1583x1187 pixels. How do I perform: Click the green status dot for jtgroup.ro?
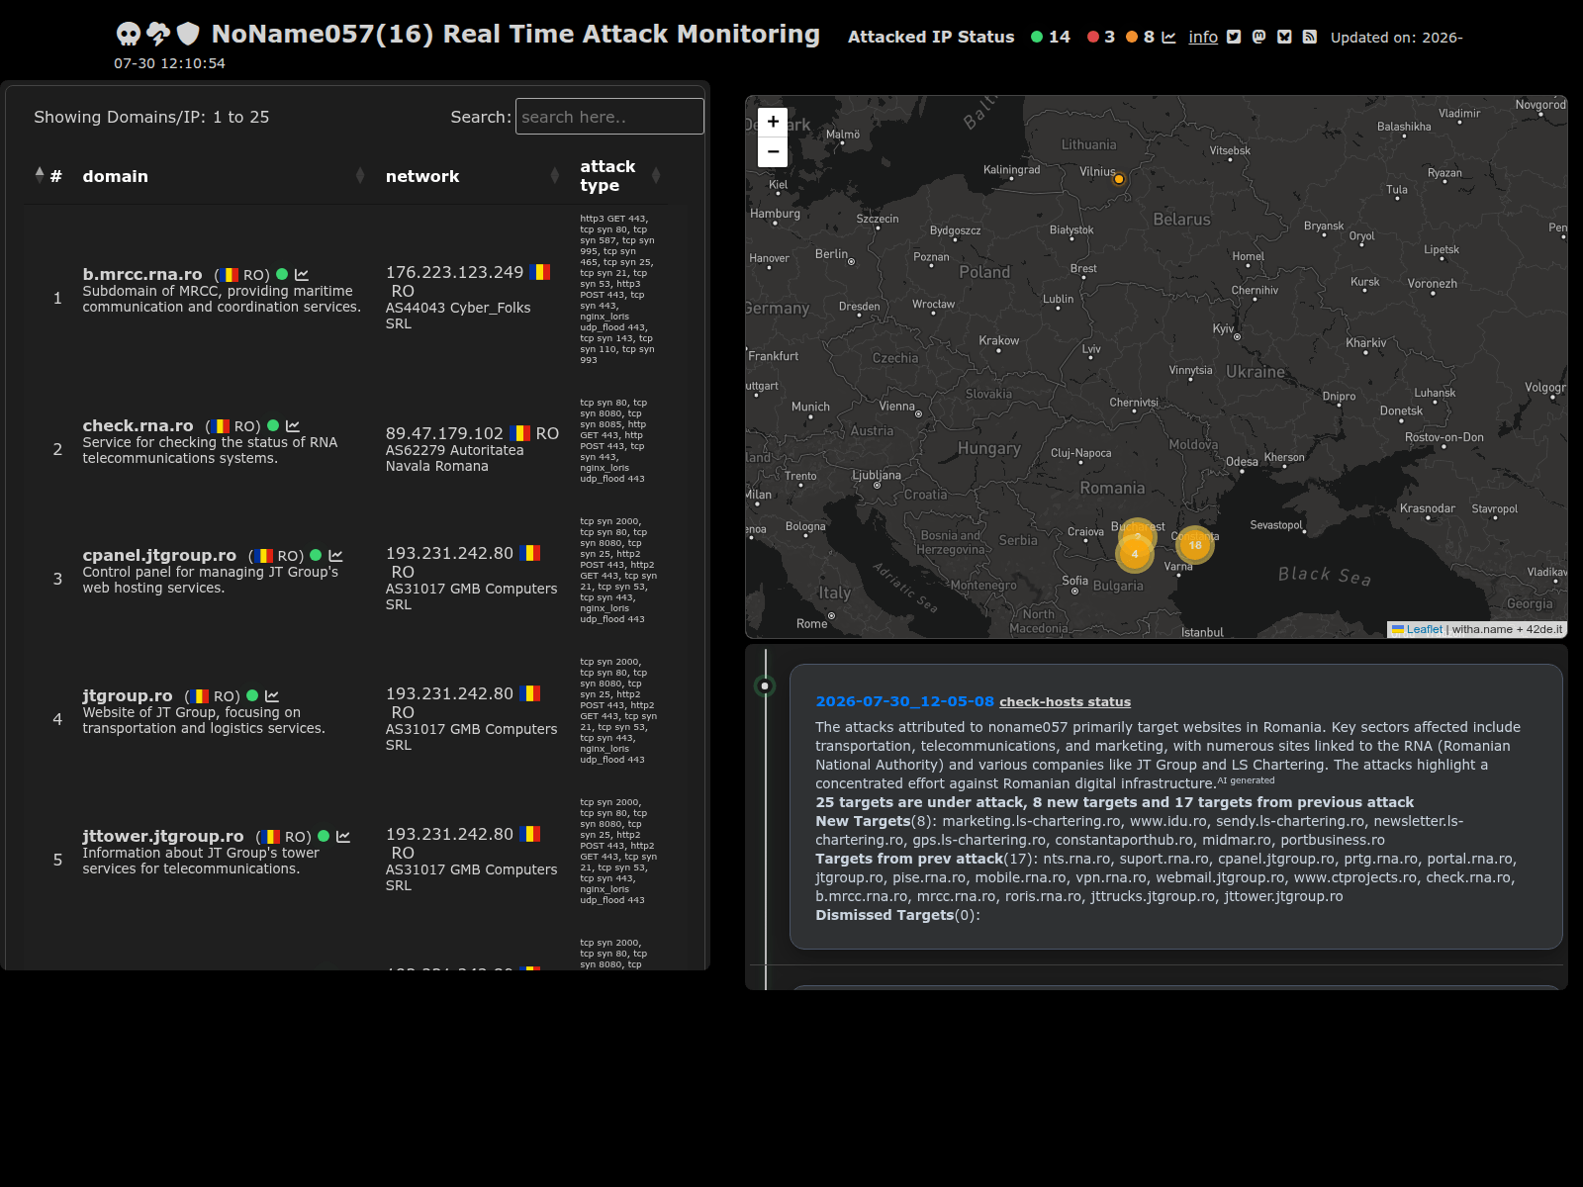click(252, 696)
